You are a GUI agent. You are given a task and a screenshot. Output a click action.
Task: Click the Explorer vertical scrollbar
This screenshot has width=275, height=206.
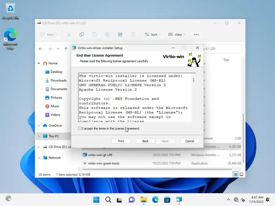tap(243, 138)
